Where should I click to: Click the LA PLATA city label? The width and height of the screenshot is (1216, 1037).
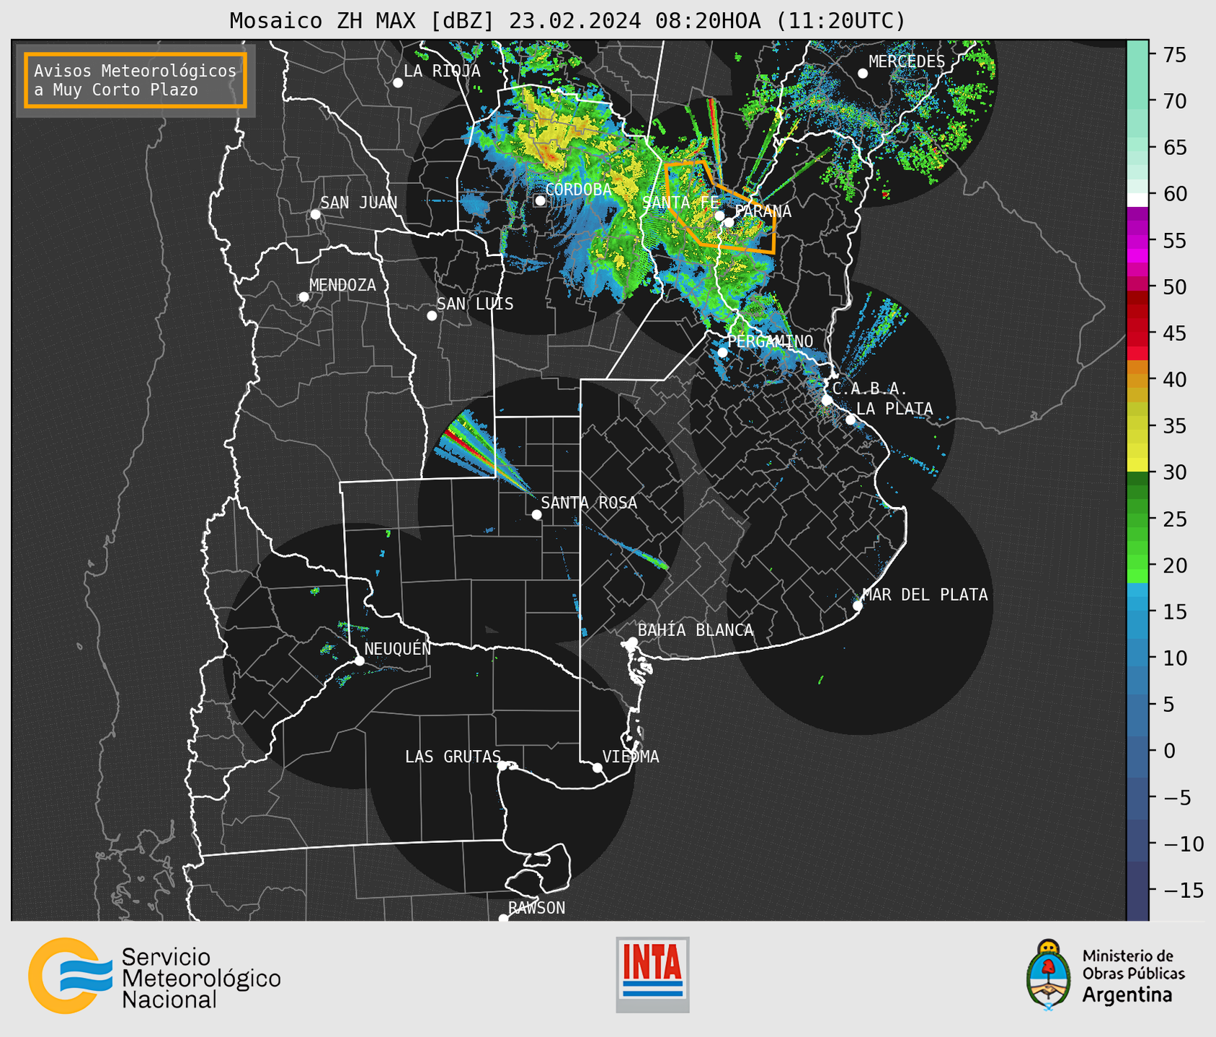895,409
